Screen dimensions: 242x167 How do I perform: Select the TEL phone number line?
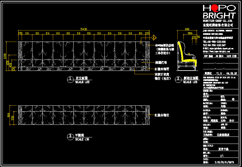(x=214, y=42)
